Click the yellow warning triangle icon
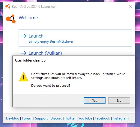Screen dimensions: 140x127 (24, 77)
